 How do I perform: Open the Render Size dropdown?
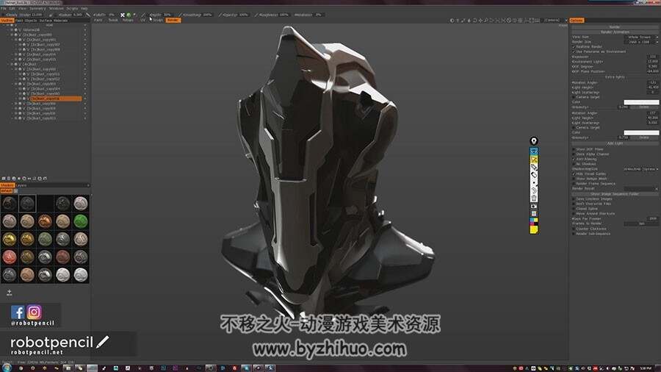(640, 42)
